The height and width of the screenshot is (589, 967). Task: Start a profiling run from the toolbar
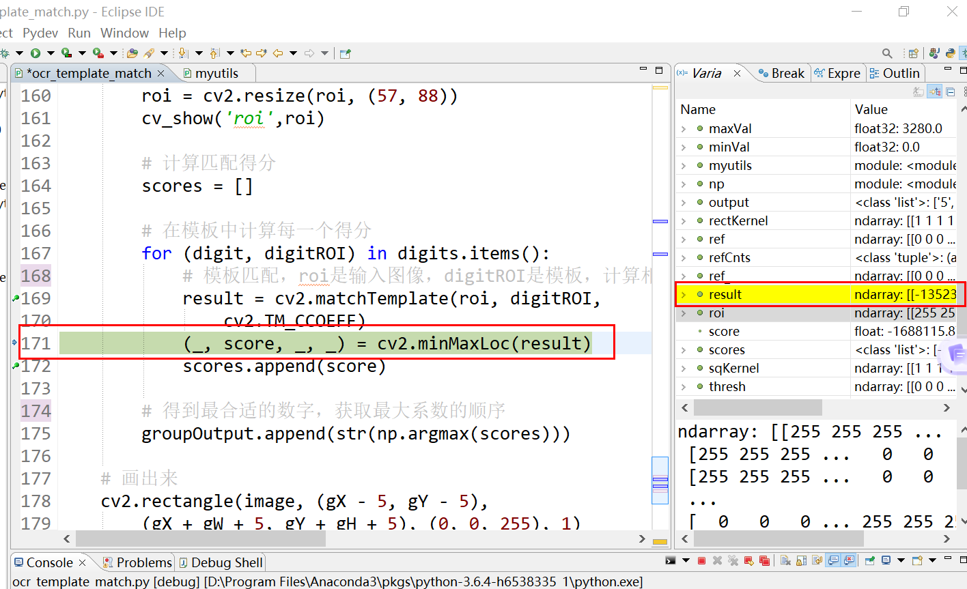coord(98,53)
